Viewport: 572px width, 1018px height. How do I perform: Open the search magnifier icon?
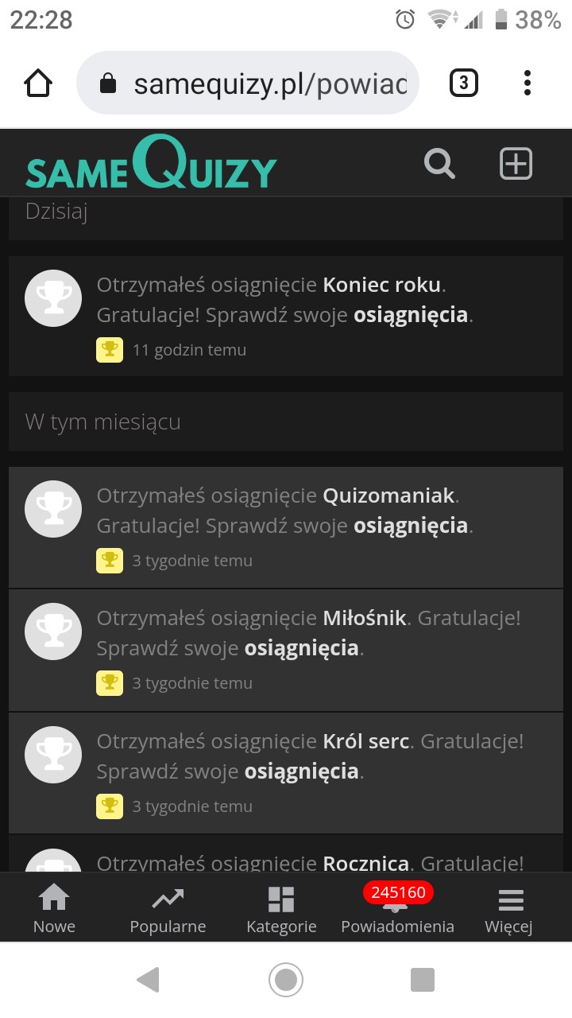tap(439, 164)
